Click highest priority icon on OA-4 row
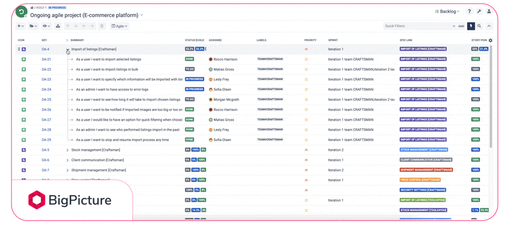The width and height of the screenshot is (522, 229). point(307,49)
